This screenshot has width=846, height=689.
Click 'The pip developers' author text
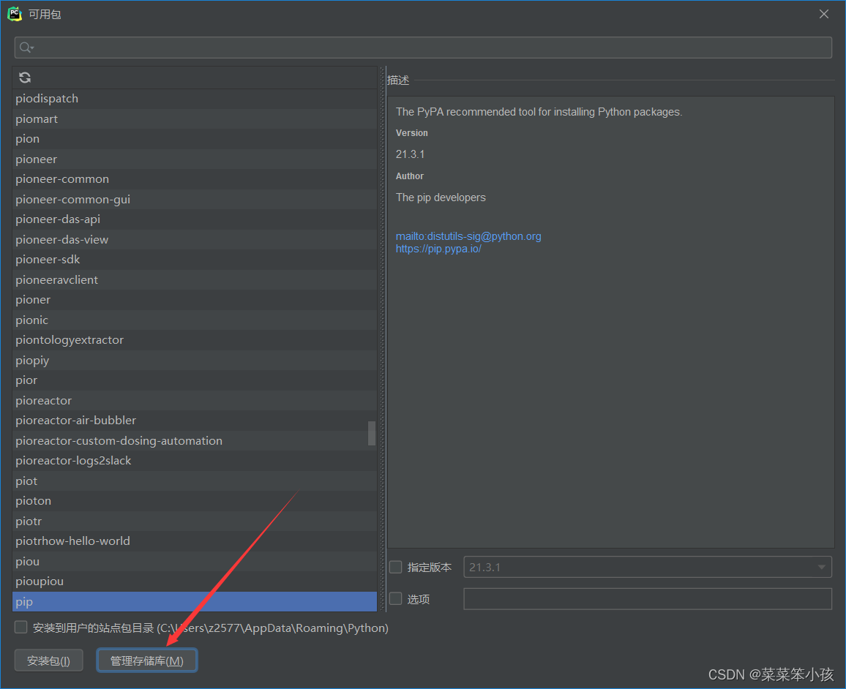(x=441, y=197)
